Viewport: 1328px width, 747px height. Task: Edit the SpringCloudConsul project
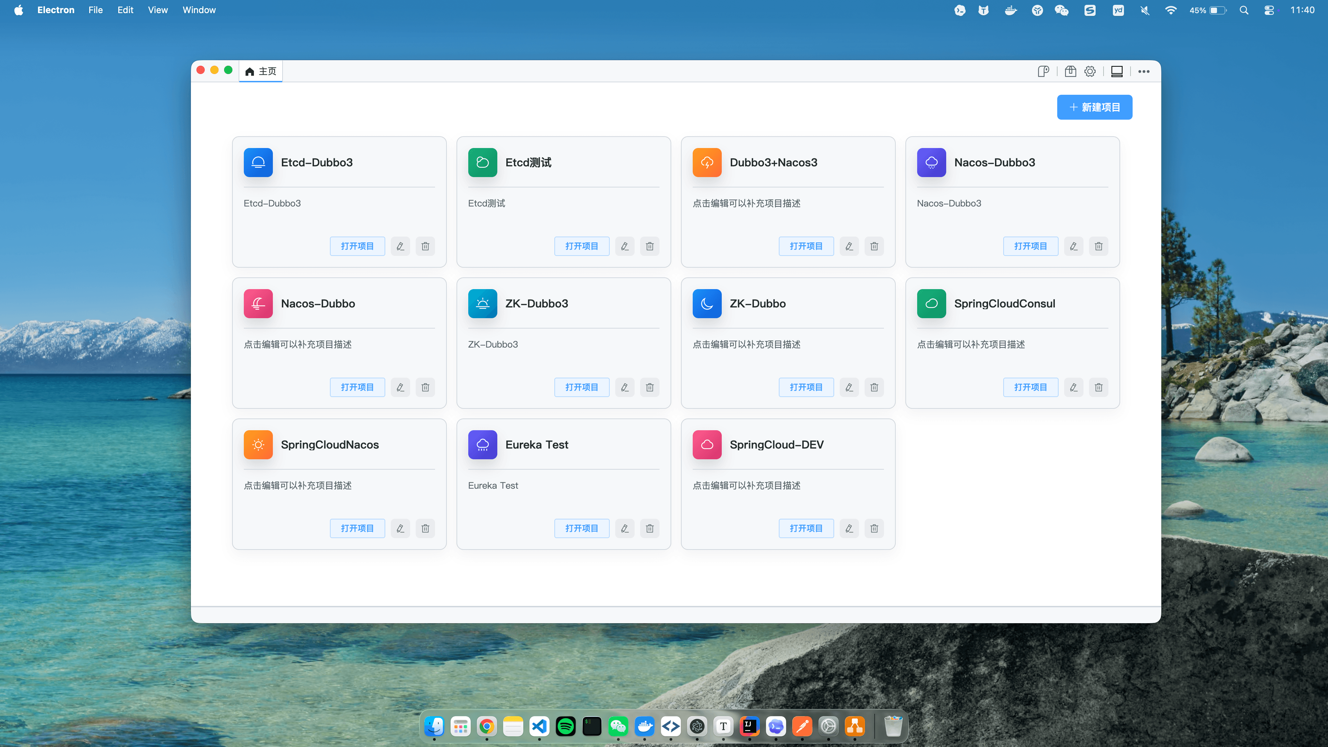tap(1073, 387)
